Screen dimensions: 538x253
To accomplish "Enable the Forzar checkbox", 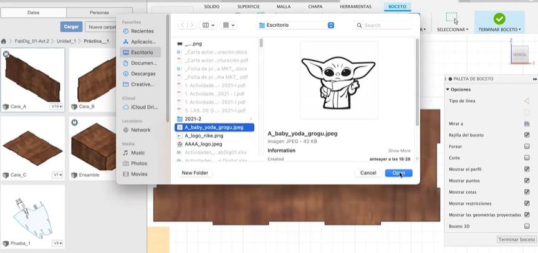I will pyautogui.click(x=527, y=146).
